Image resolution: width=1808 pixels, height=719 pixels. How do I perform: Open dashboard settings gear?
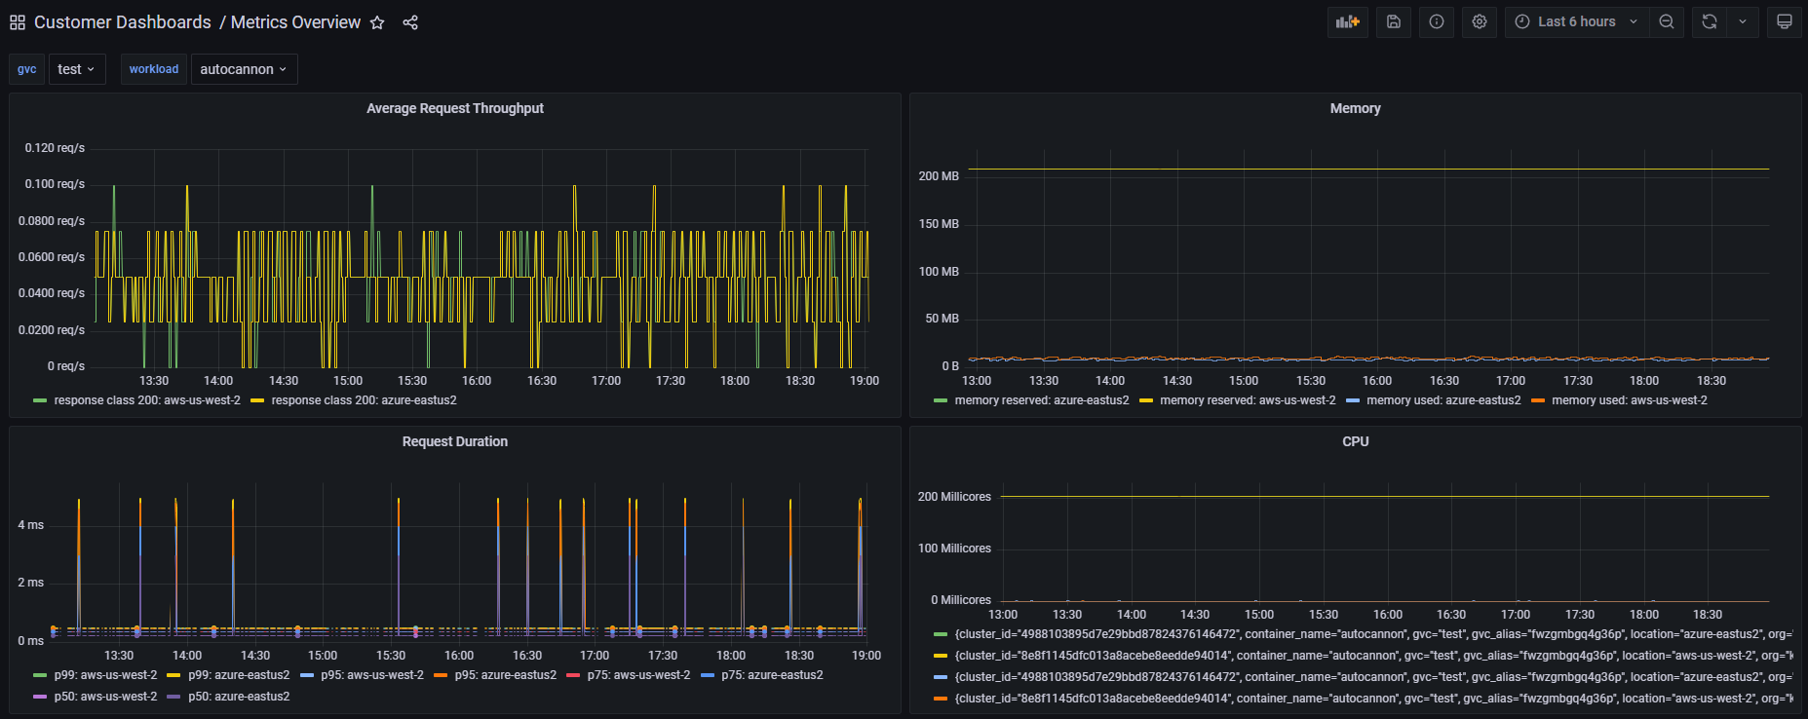coord(1480,21)
